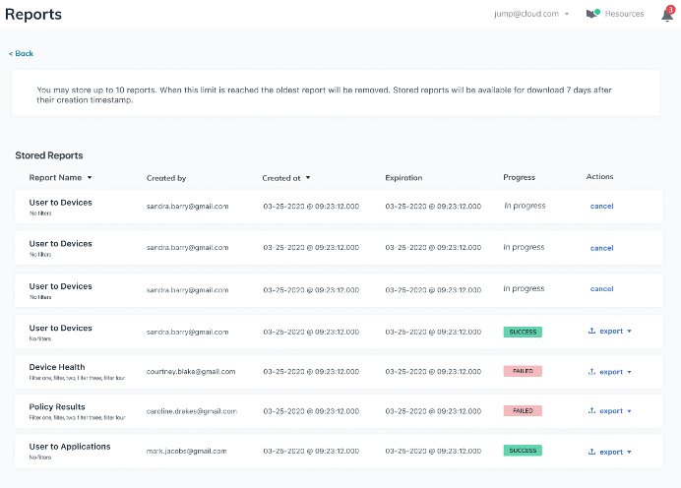Click export icon for successful User to Devices report
Viewport: 681px width, 488px height.
(592, 332)
